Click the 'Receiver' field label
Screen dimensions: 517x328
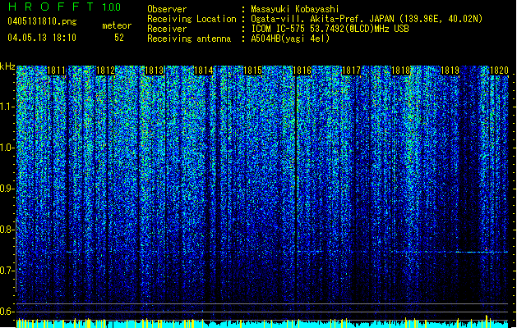point(167,29)
